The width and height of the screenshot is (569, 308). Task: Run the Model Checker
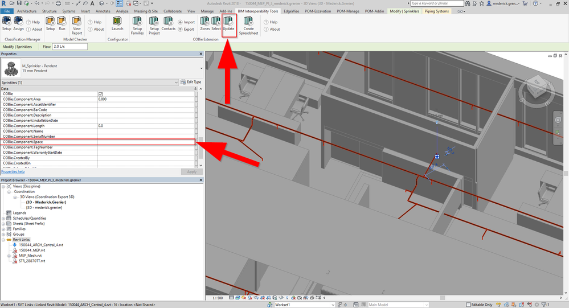[62, 23]
